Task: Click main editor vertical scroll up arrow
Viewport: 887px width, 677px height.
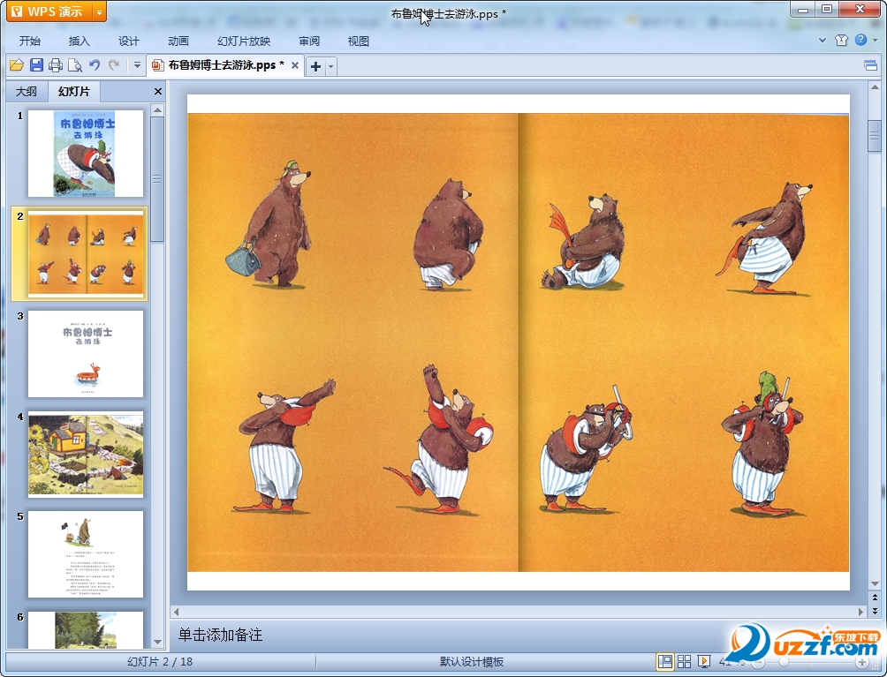Action: pyautogui.click(x=875, y=87)
